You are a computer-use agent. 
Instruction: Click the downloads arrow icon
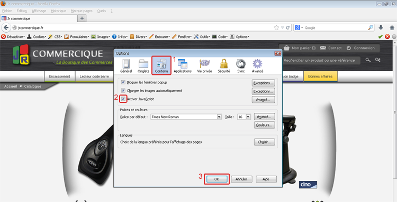(381, 28)
